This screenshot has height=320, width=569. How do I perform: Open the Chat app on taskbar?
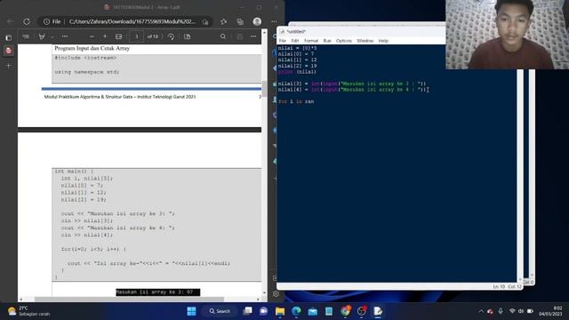pyautogui.click(x=263, y=311)
